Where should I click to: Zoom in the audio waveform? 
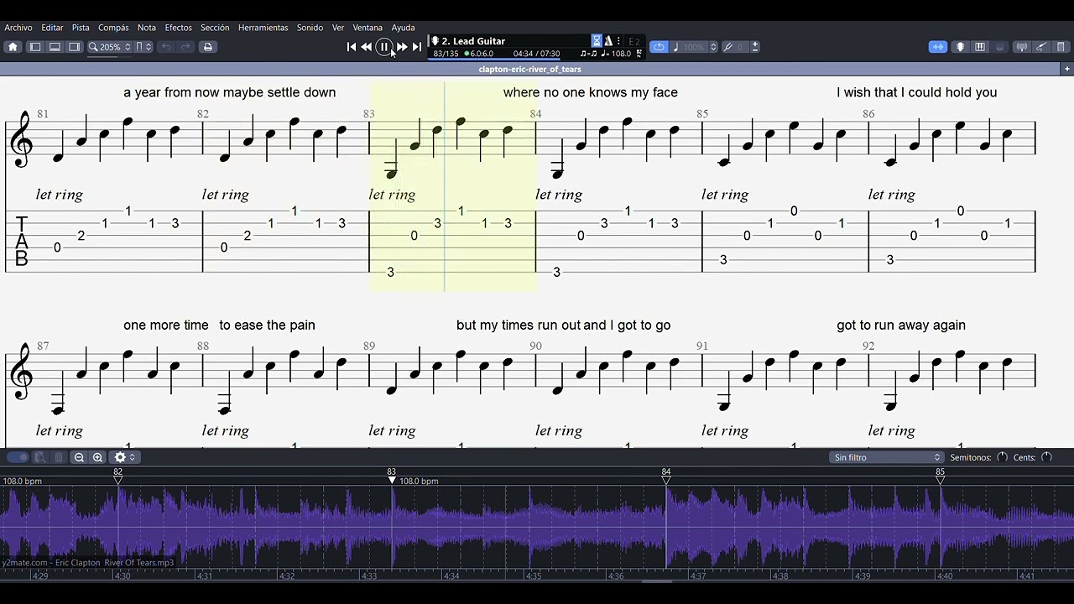97,457
